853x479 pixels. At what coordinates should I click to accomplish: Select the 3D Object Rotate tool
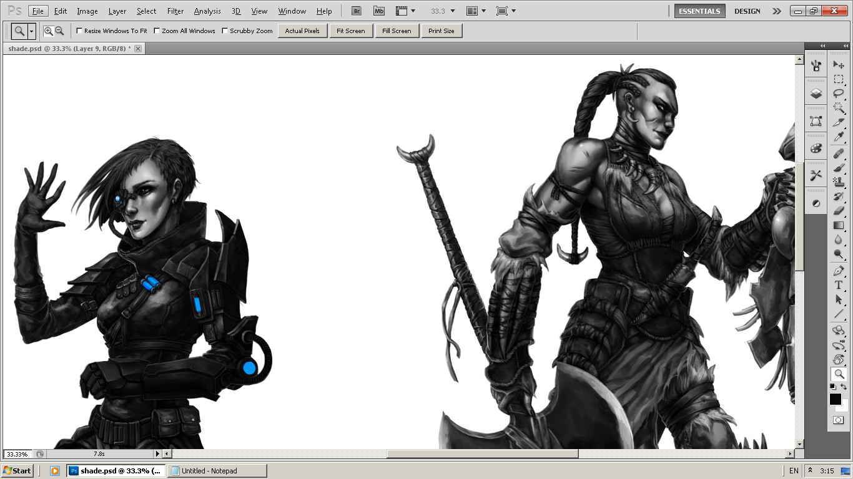coord(839,330)
